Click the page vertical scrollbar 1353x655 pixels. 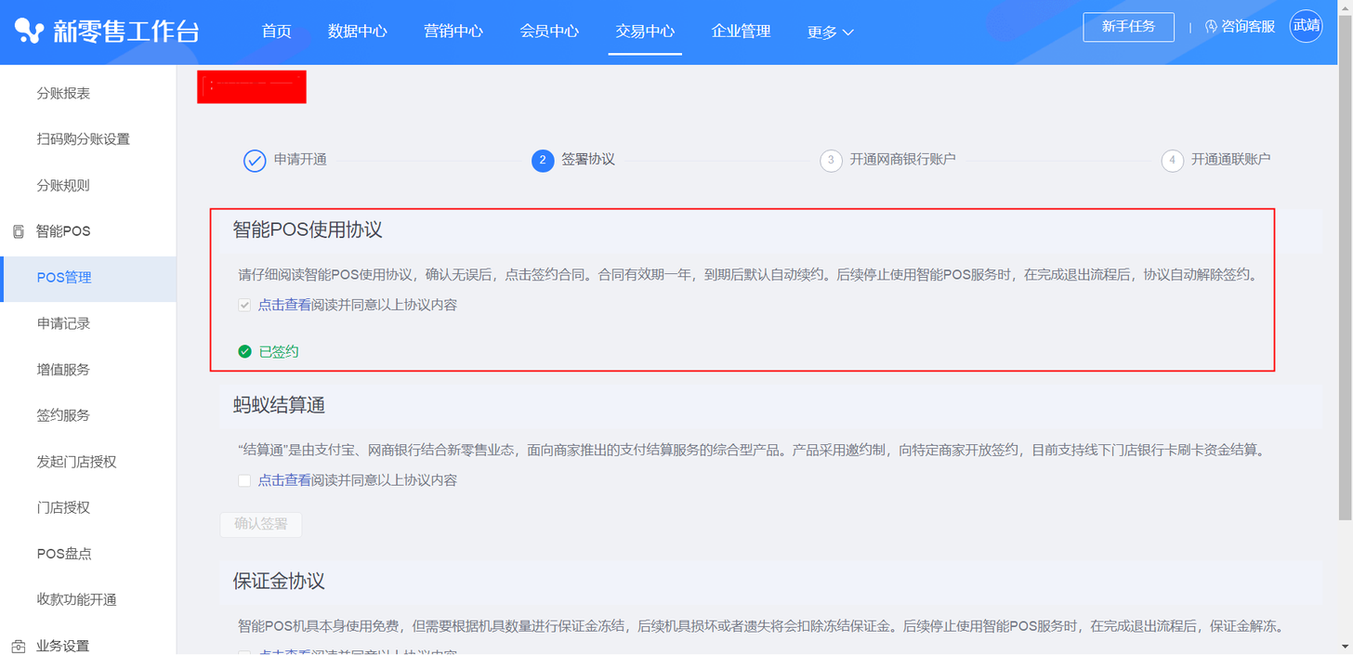pos(1346,279)
